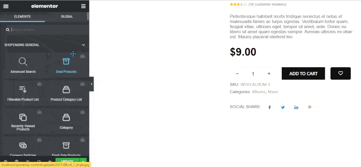This screenshot has width=361, height=167.
Task: Collapse the Elementor side panel
Action: point(92,84)
